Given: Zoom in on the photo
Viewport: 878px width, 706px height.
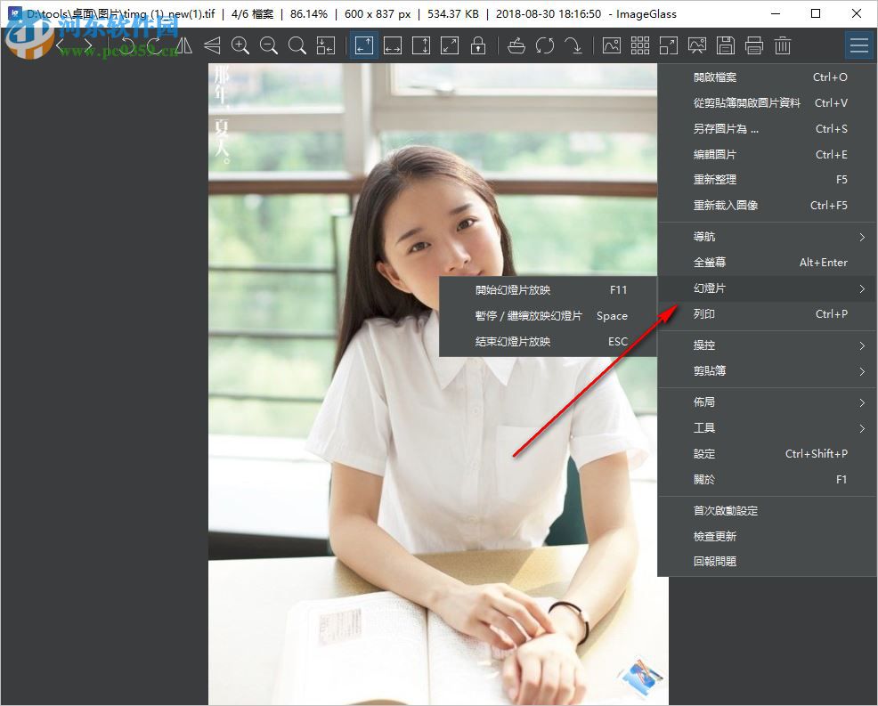Looking at the screenshot, I should click(x=241, y=45).
